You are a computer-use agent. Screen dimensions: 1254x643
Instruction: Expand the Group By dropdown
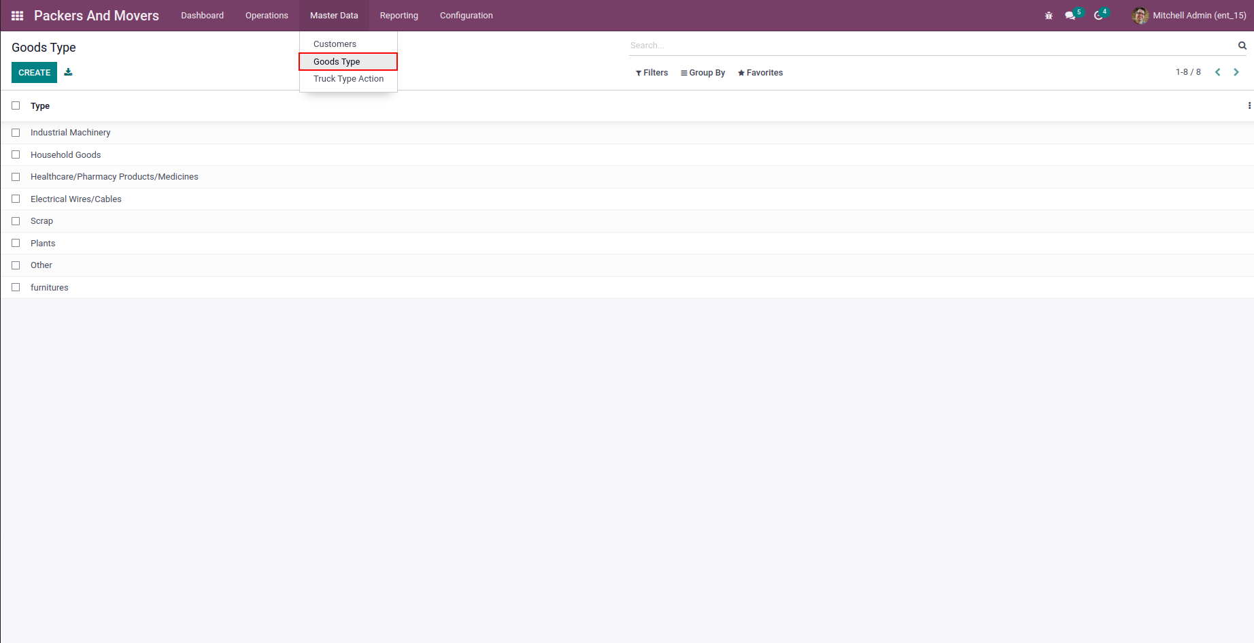point(702,73)
